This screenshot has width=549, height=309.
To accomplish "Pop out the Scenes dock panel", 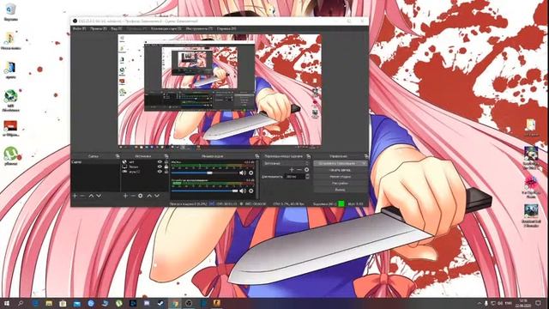I will (118, 156).
